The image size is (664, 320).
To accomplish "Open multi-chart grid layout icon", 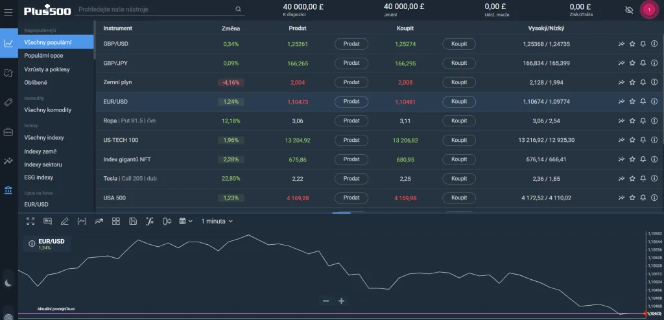I will 116,221.
